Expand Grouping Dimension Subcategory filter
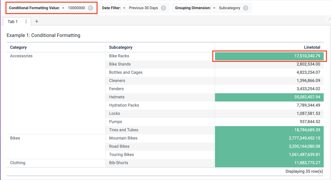 pyautogui.click(x=229, y=8)
